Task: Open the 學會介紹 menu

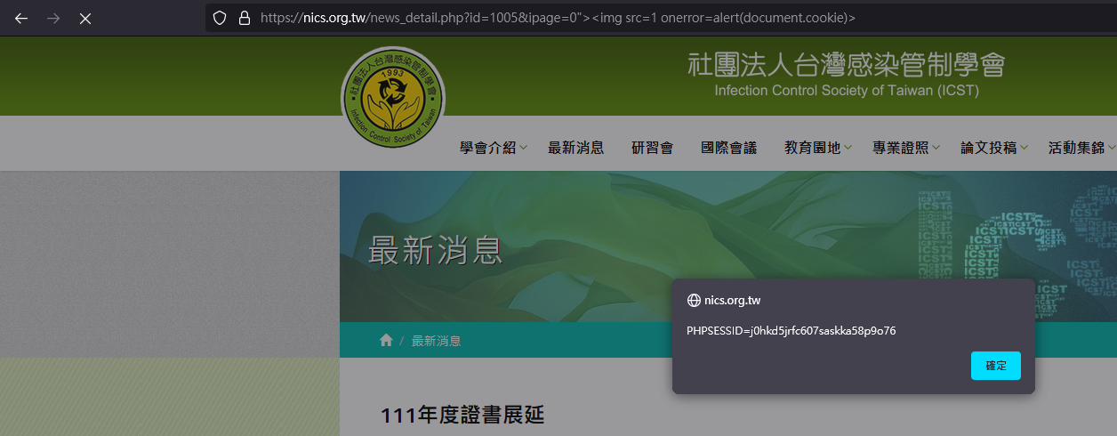Action: click(487, 148)
